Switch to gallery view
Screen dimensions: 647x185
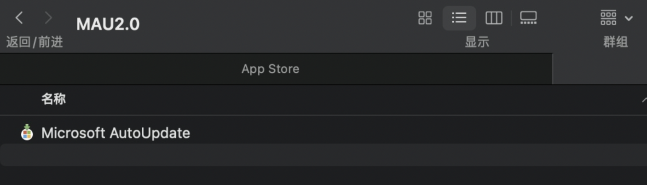(x=528, y=18)
